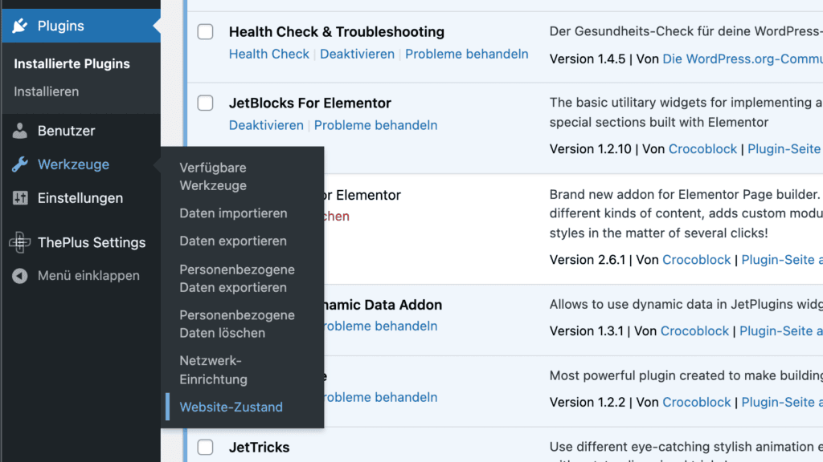Open Website-Zustand from the Werkzeuge submenu
The width and height of the screenshot is (823, 462).
click(231, 407)
